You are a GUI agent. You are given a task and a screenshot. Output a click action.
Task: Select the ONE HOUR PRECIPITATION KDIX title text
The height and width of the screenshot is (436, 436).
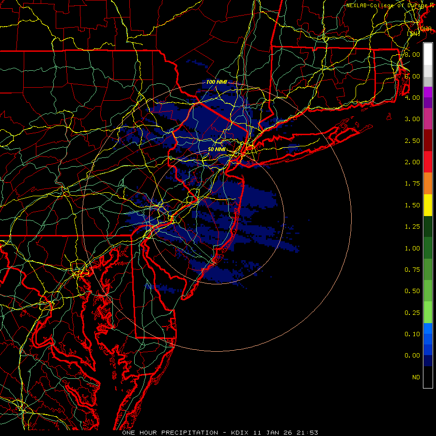click(220, 433)
